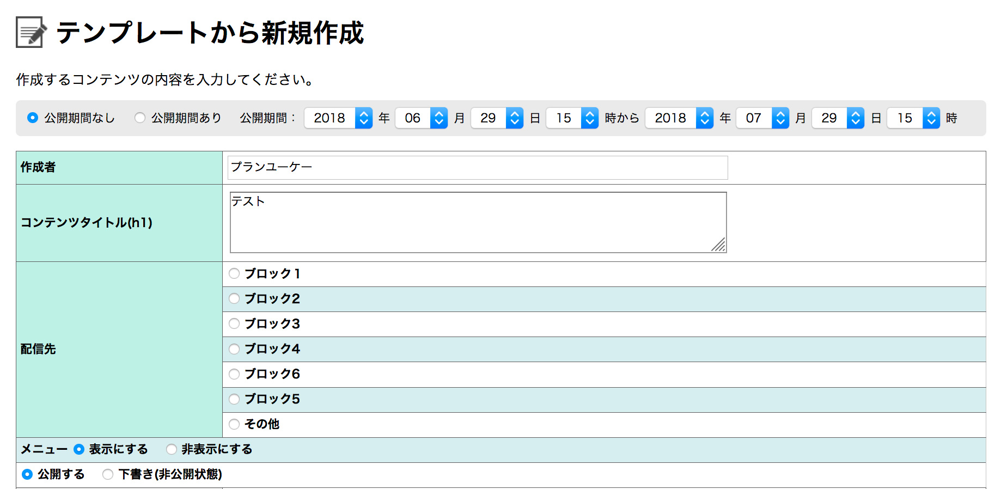Set menu to 非表示にする
Viewport: 1001px width, 489px height.
pos(172,449)
